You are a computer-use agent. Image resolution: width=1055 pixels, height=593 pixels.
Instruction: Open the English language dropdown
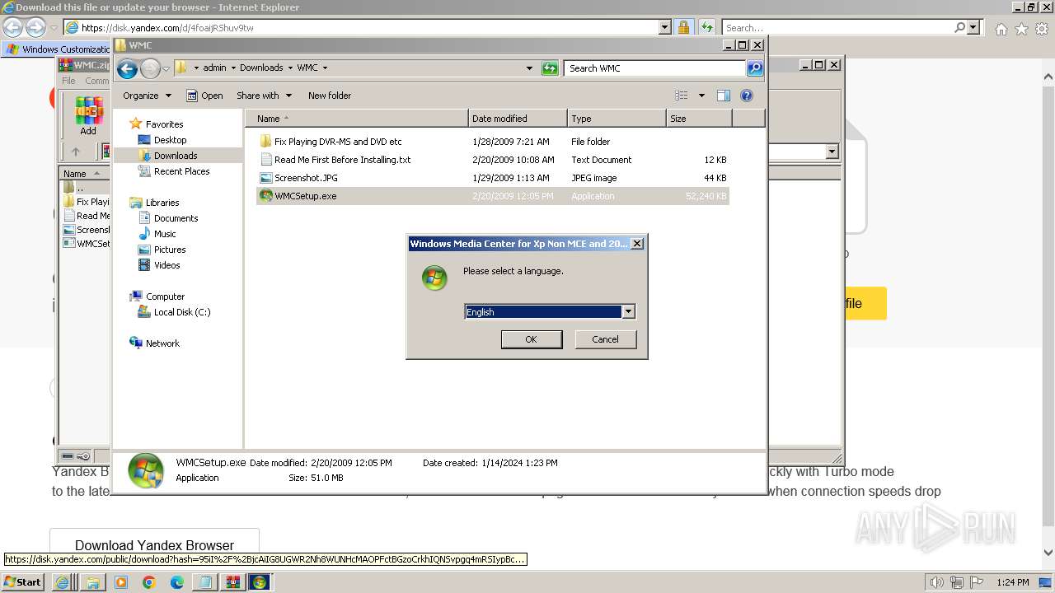628,312
